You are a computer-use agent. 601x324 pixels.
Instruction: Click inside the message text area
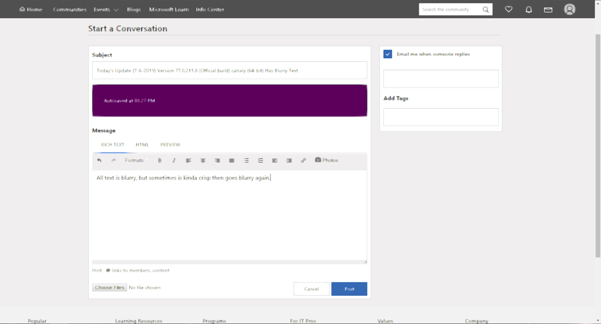point(230,215)
